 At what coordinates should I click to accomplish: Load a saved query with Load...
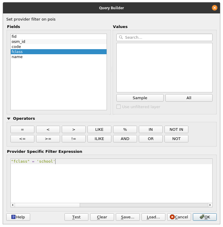click(153, 217)
